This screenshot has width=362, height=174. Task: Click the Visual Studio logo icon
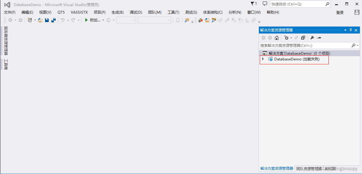(7, 5)
